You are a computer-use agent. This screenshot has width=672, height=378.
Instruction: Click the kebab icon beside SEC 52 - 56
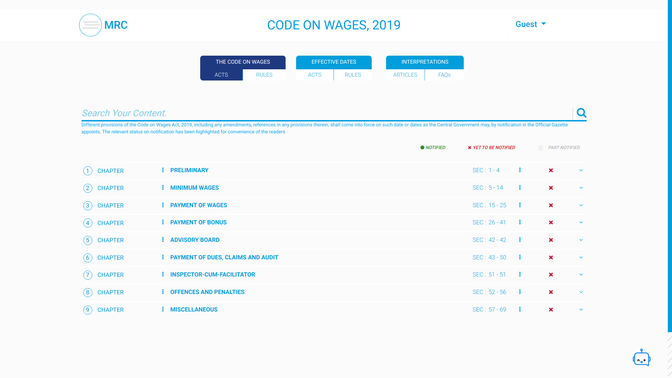click(x=520, y=292)
